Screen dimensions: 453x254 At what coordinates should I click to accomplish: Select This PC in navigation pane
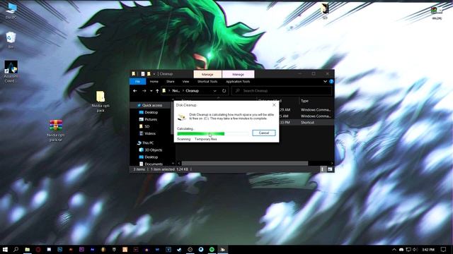[145, 143]
